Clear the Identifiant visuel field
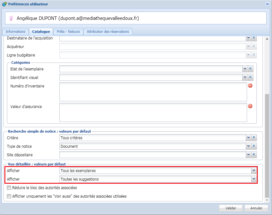Image resolution: width=272 pixels, height=215 pixels. point(251,77)
